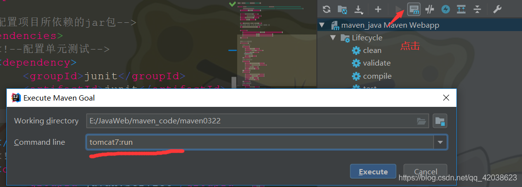The height and width of the screenshot is (187, 522).
Task: Click the maven_java project file icon
Action: click(335, 25)
